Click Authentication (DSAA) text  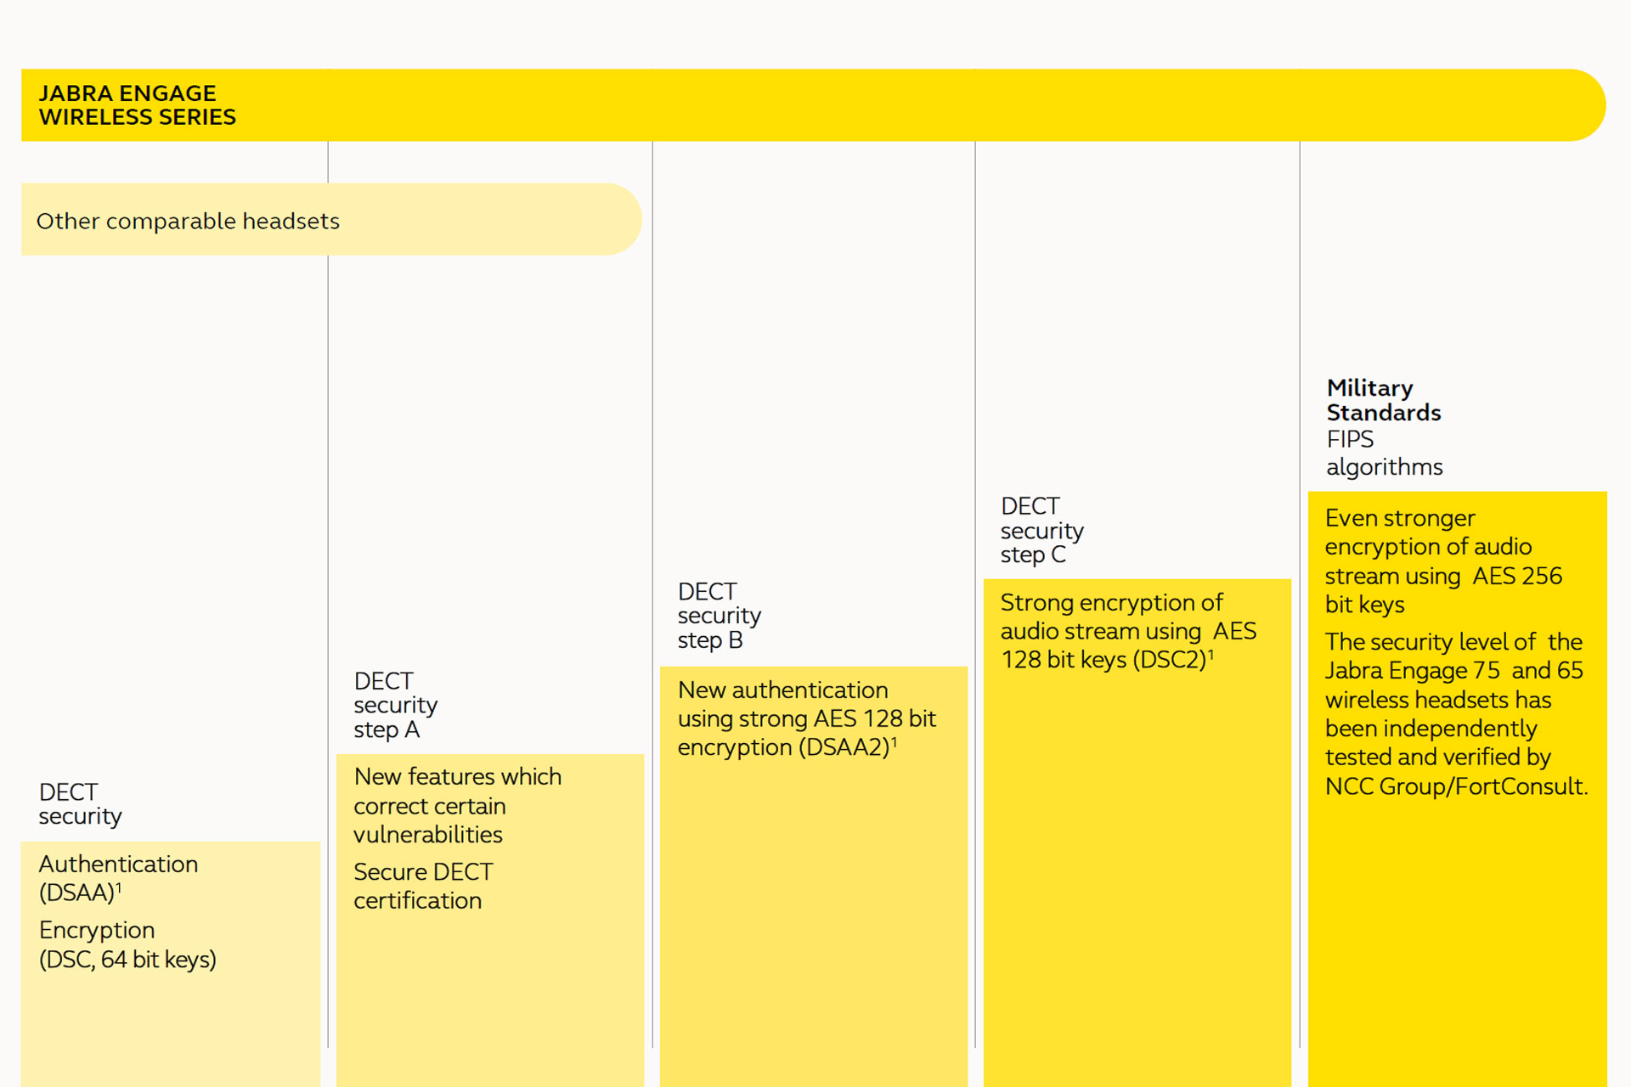click(118, 877)
